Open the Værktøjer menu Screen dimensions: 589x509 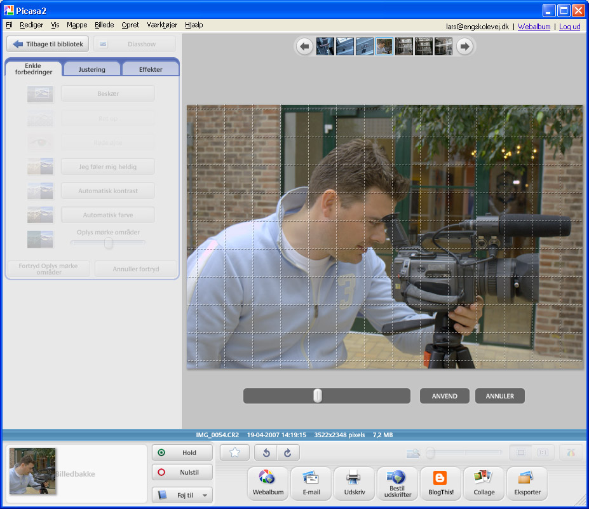(161, 25)
